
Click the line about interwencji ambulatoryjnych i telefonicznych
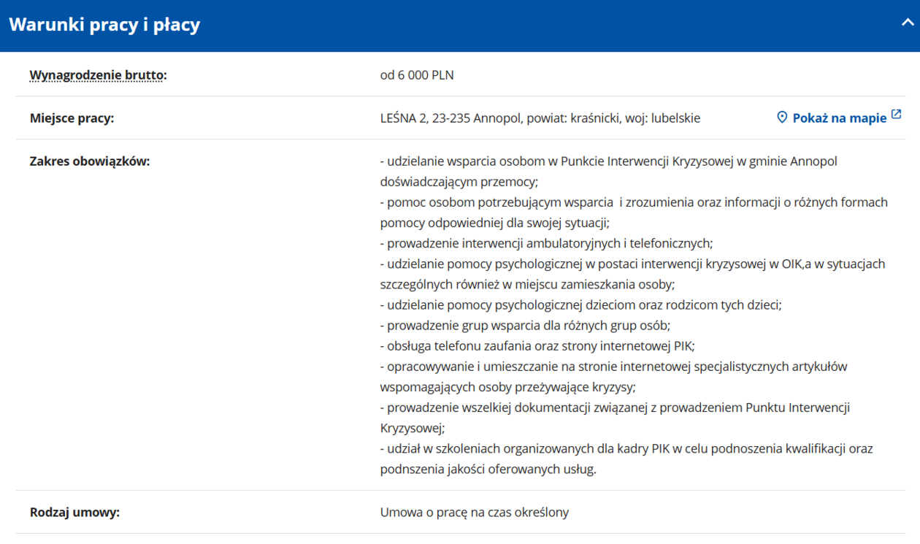546,243
